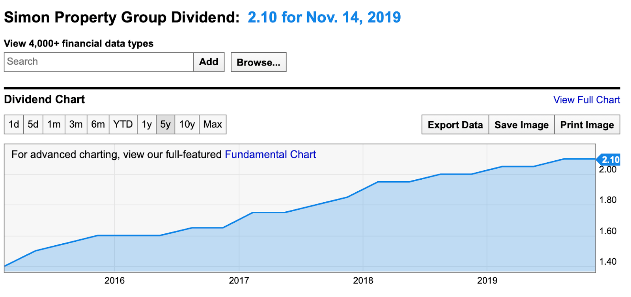Click the View 4,000+ financial data types text
Screen dimensions: 631x297
79,43
